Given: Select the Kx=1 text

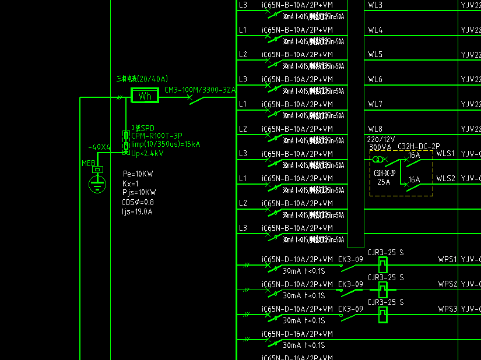Looking at the screenshot, I should point(131,183).
